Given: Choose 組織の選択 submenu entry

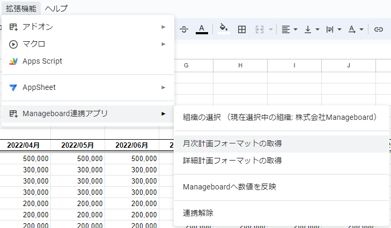Looking at the screenshot, I should 281,117.
